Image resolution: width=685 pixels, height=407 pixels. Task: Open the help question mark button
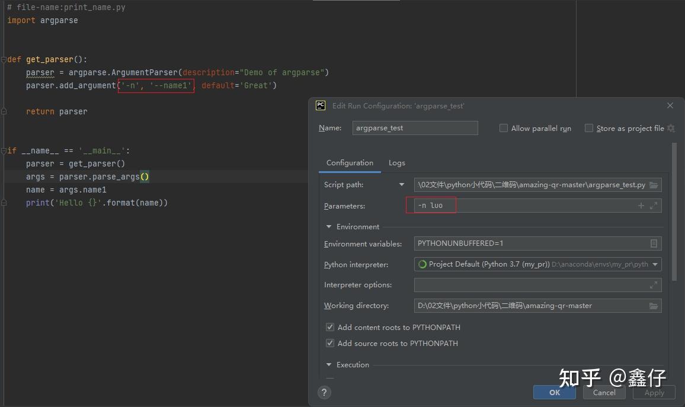[x=324, y=392]
